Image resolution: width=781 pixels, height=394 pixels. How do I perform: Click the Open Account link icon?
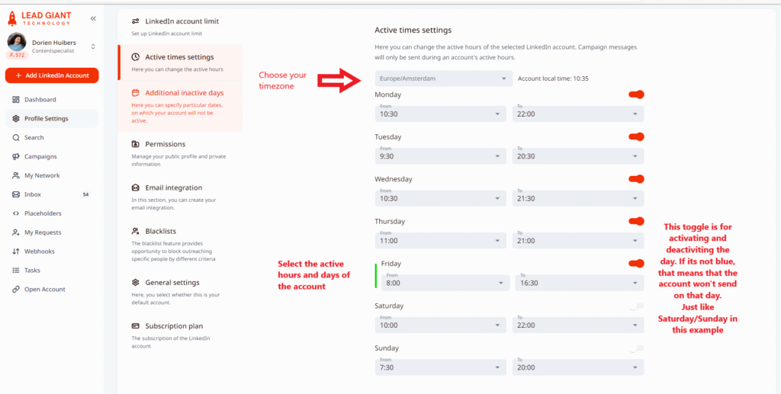(16, 290)
